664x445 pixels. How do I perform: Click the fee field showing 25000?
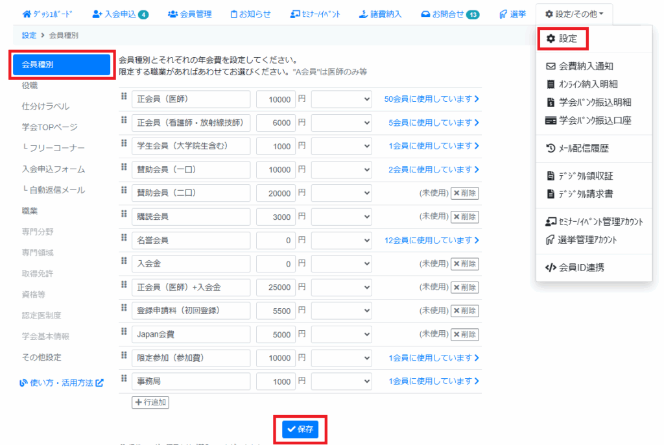[x=276, y=287]
